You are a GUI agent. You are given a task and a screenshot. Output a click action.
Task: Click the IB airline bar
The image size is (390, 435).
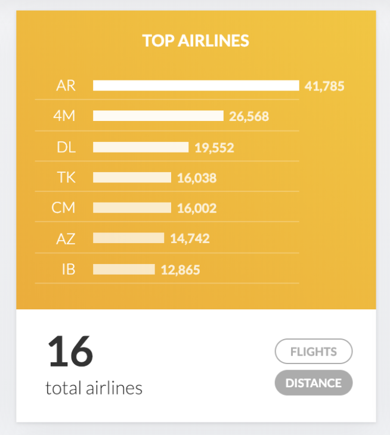click(x=124, y=269)
